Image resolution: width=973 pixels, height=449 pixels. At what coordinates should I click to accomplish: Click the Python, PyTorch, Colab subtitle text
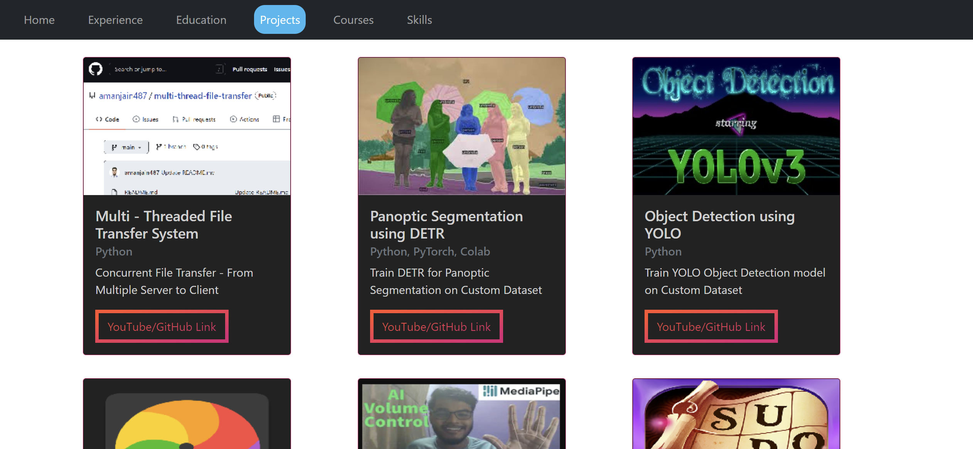(x=430, y=251)
